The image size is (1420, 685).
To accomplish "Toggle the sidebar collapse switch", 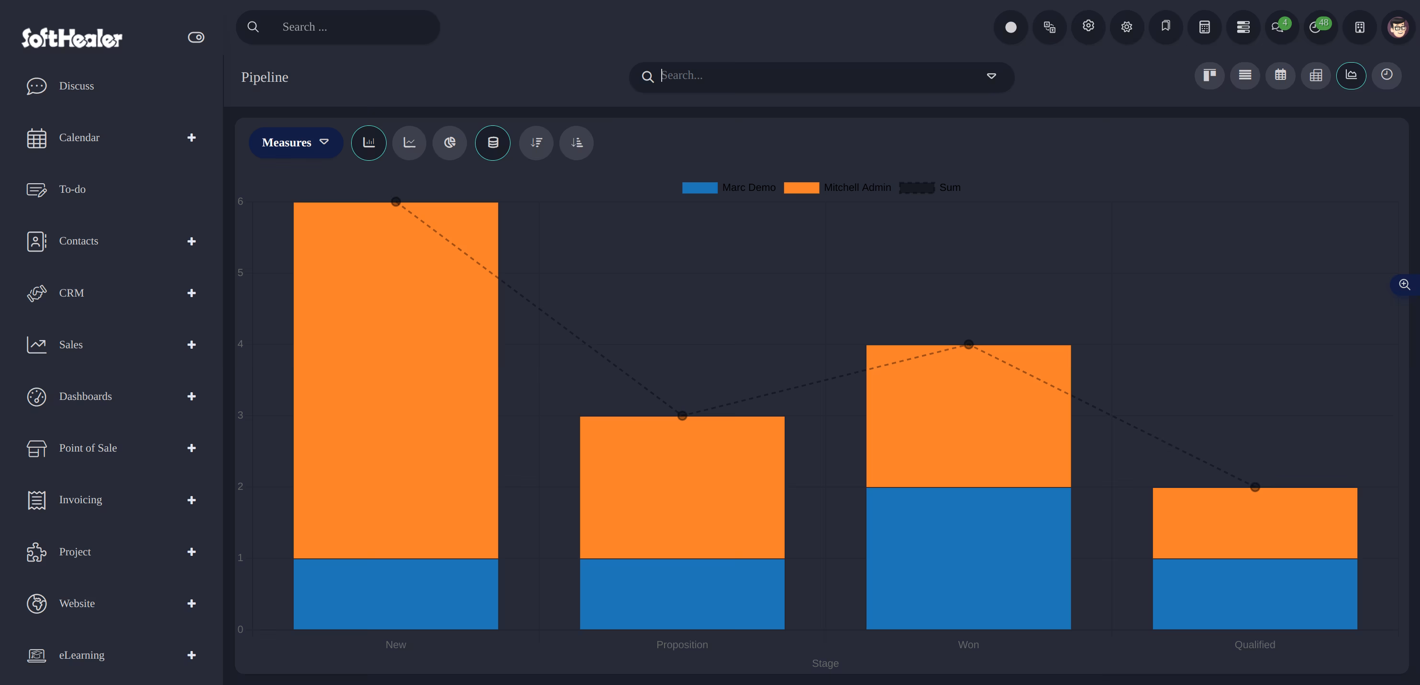I will (196, 37).
